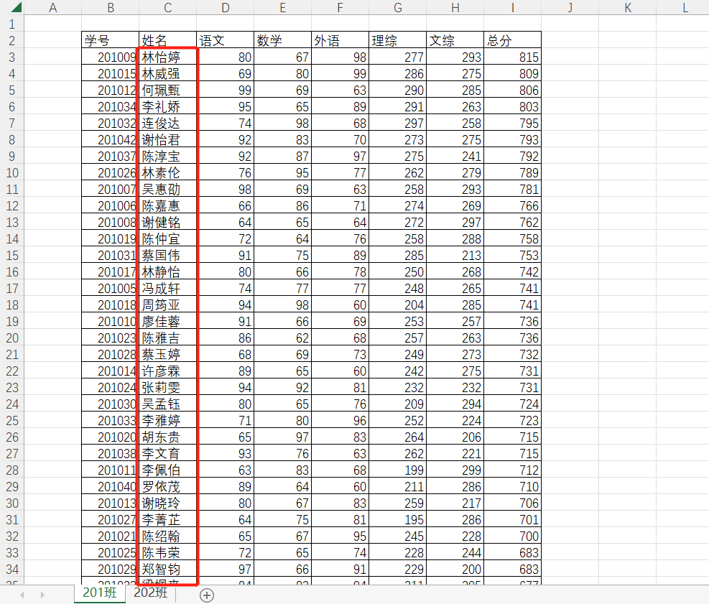The image size is (709, 604).
Task: Click the 外语 header cell
Action: click(x=340, y=40)
